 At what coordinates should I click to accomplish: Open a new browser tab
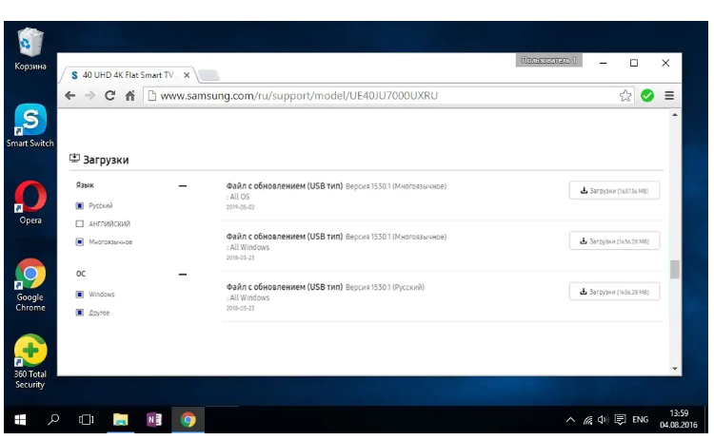[x=208, y=75]
